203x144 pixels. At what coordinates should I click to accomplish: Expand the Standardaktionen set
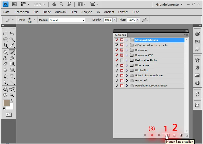tap(127, 40)
